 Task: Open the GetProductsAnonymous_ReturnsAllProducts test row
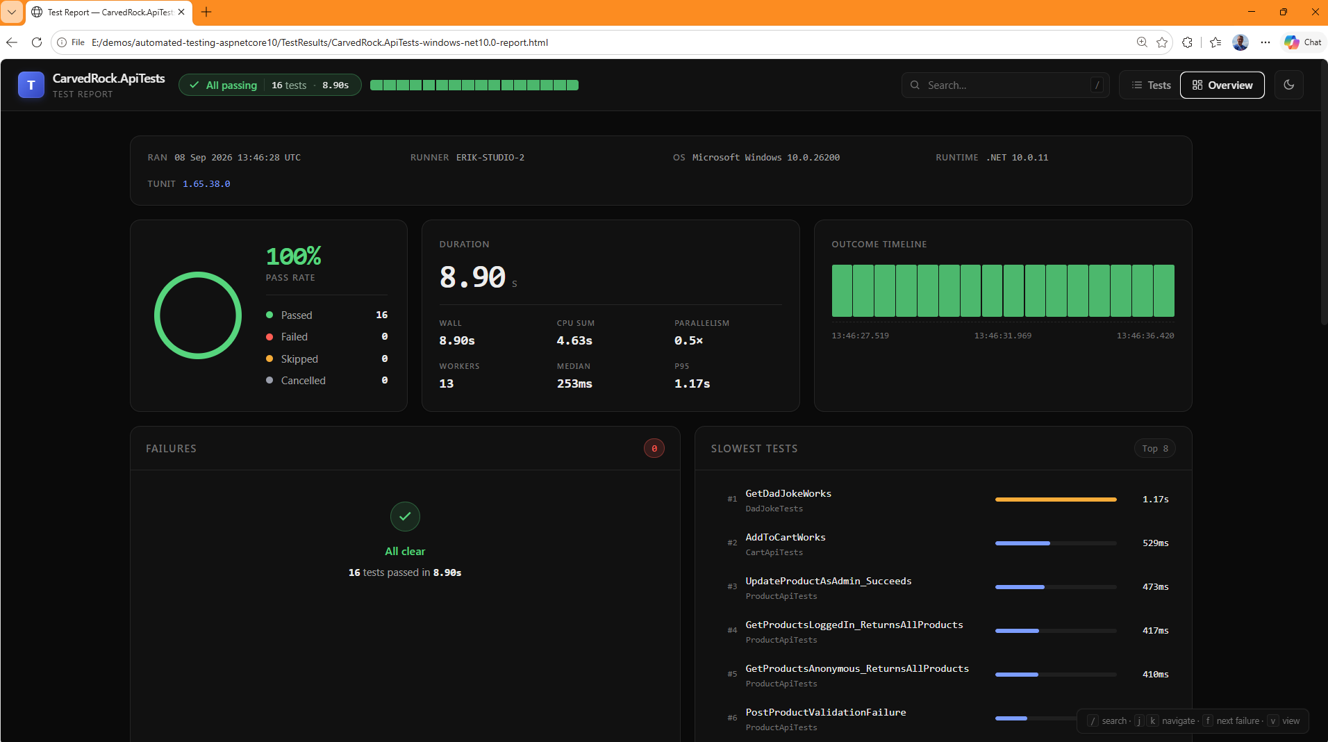pyautogui.click(x=943, y=675)
